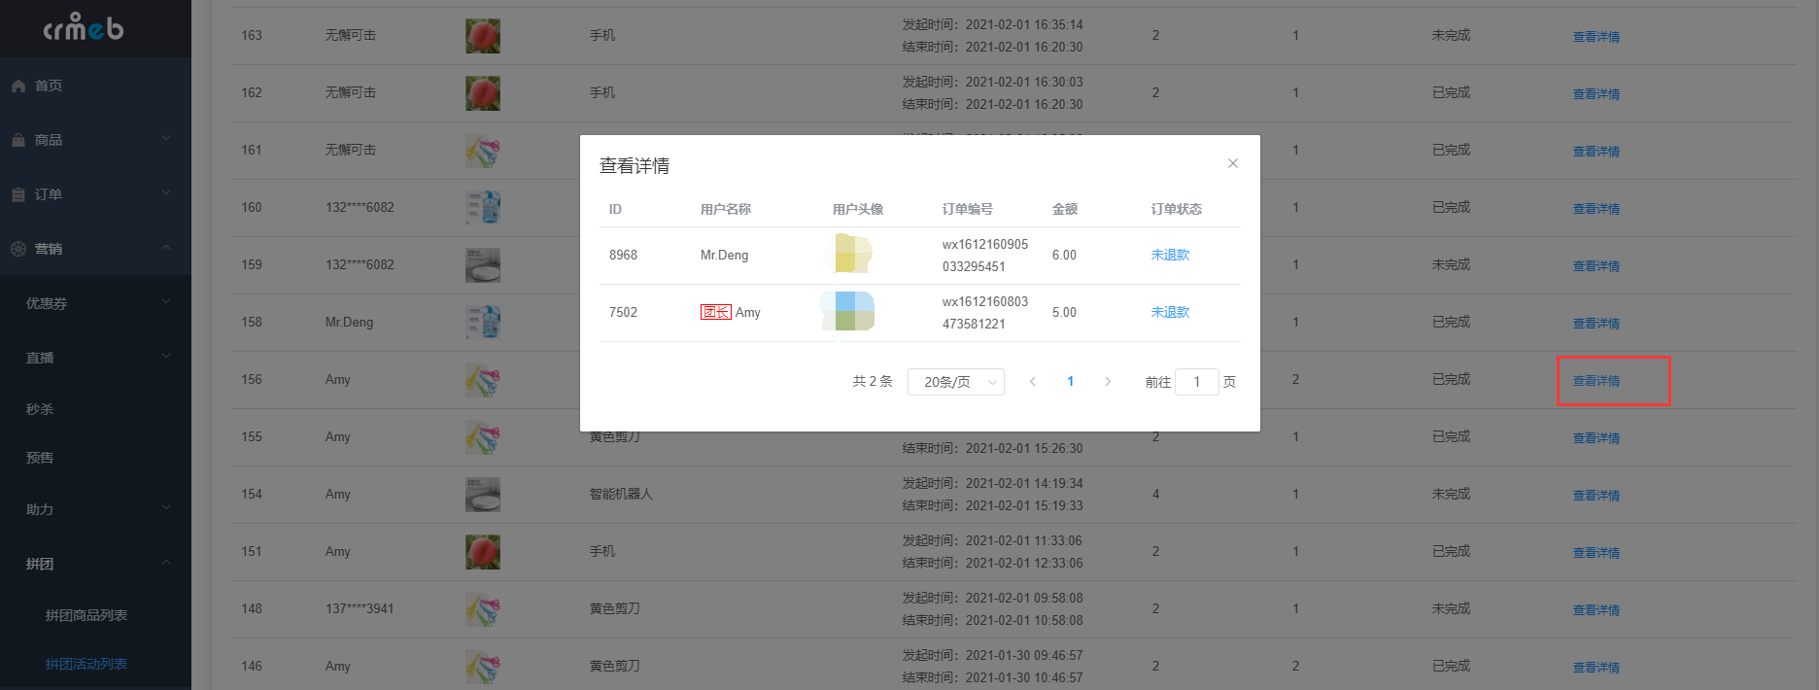Select the 秒杀 menu item
This screenshot has width=1819, height=690.
40,409
